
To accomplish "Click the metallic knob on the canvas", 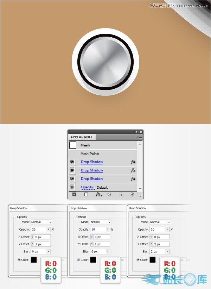I will click(105, 62).
